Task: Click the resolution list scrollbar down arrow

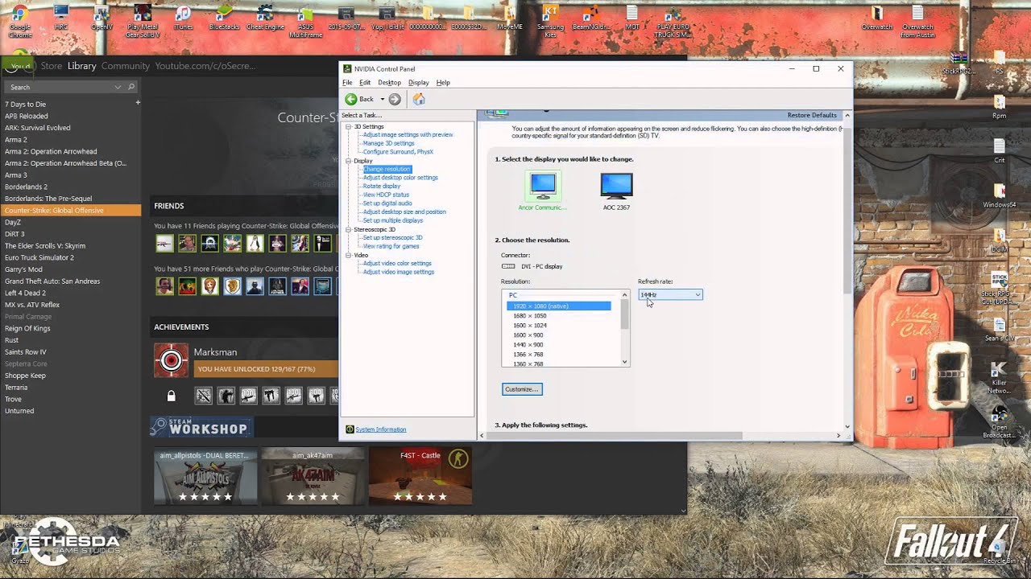Action: 624,363
